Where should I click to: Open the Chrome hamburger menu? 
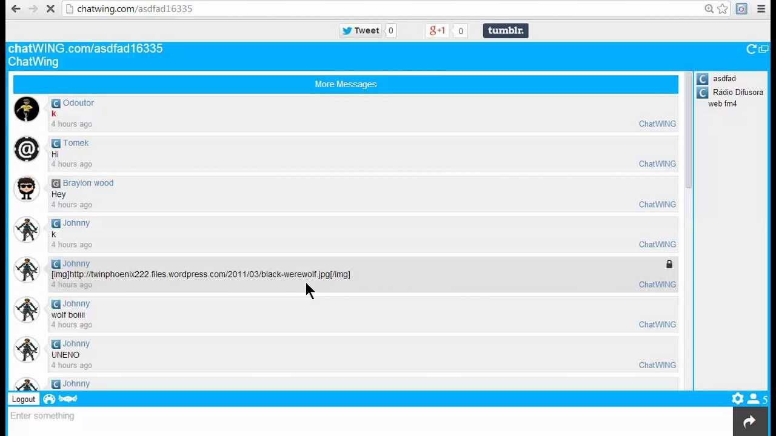point(761,8)
